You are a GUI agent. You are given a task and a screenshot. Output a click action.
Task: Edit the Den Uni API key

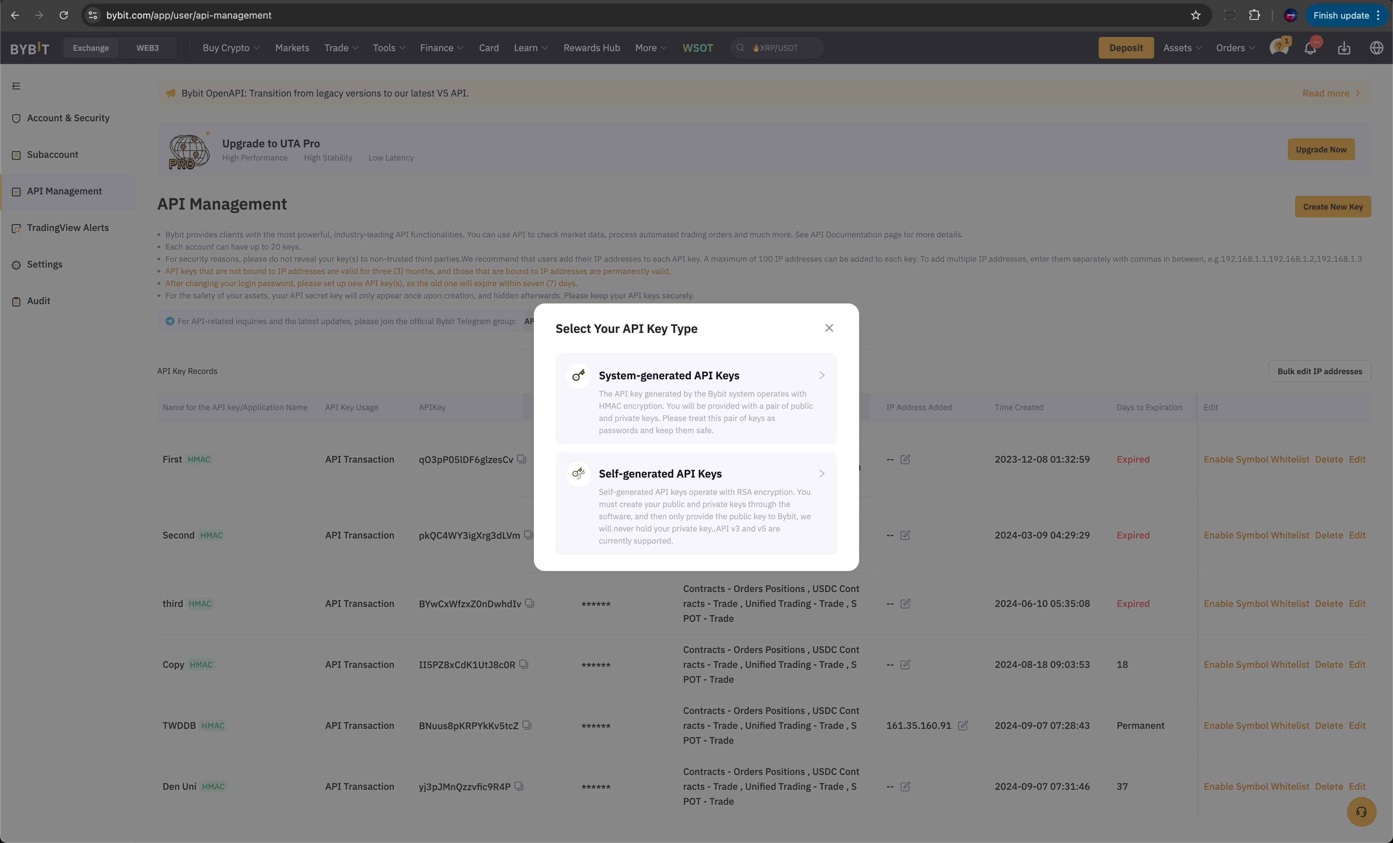1357,787
